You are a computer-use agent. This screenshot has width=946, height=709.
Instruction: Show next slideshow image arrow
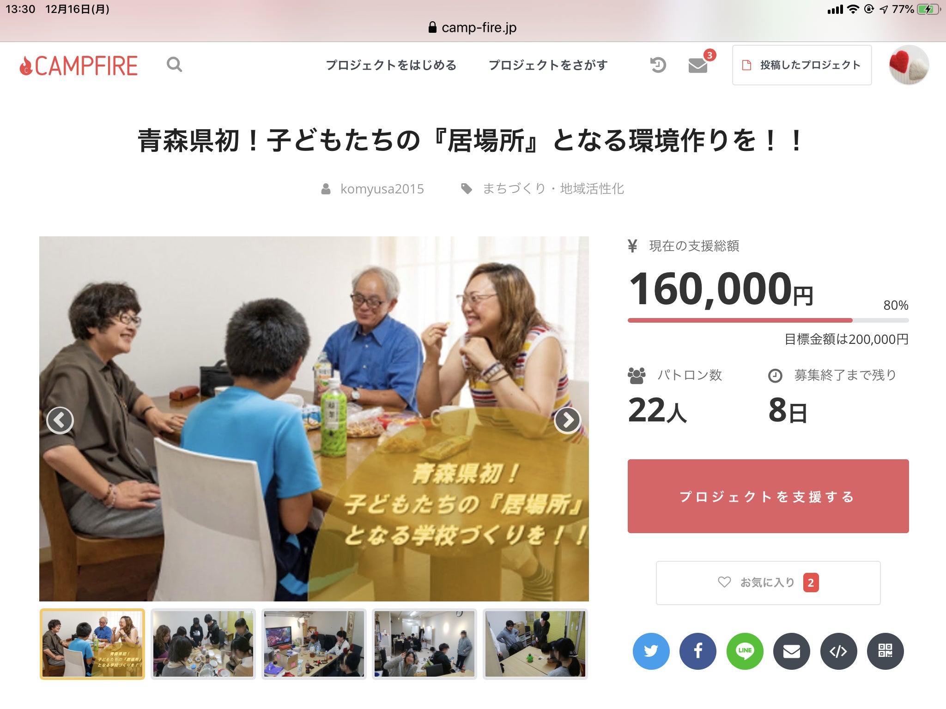pyautogui.click(x=567, y=420)
